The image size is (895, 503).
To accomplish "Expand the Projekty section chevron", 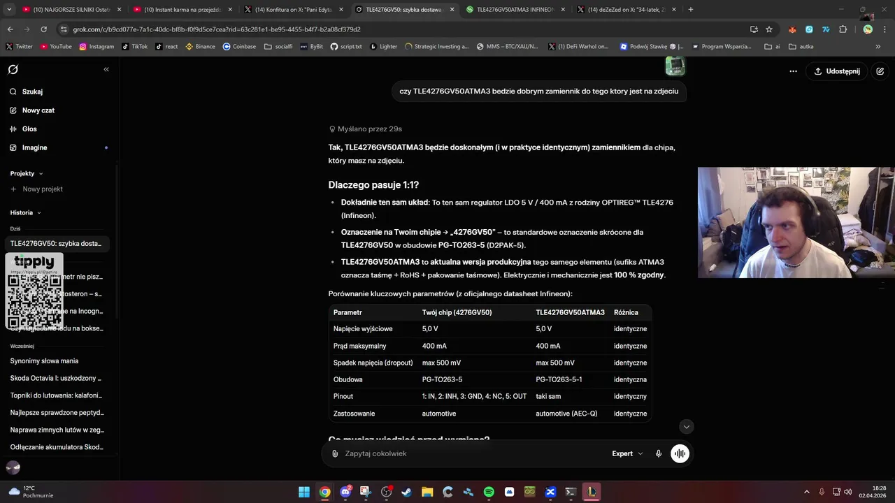I will 41,173.
